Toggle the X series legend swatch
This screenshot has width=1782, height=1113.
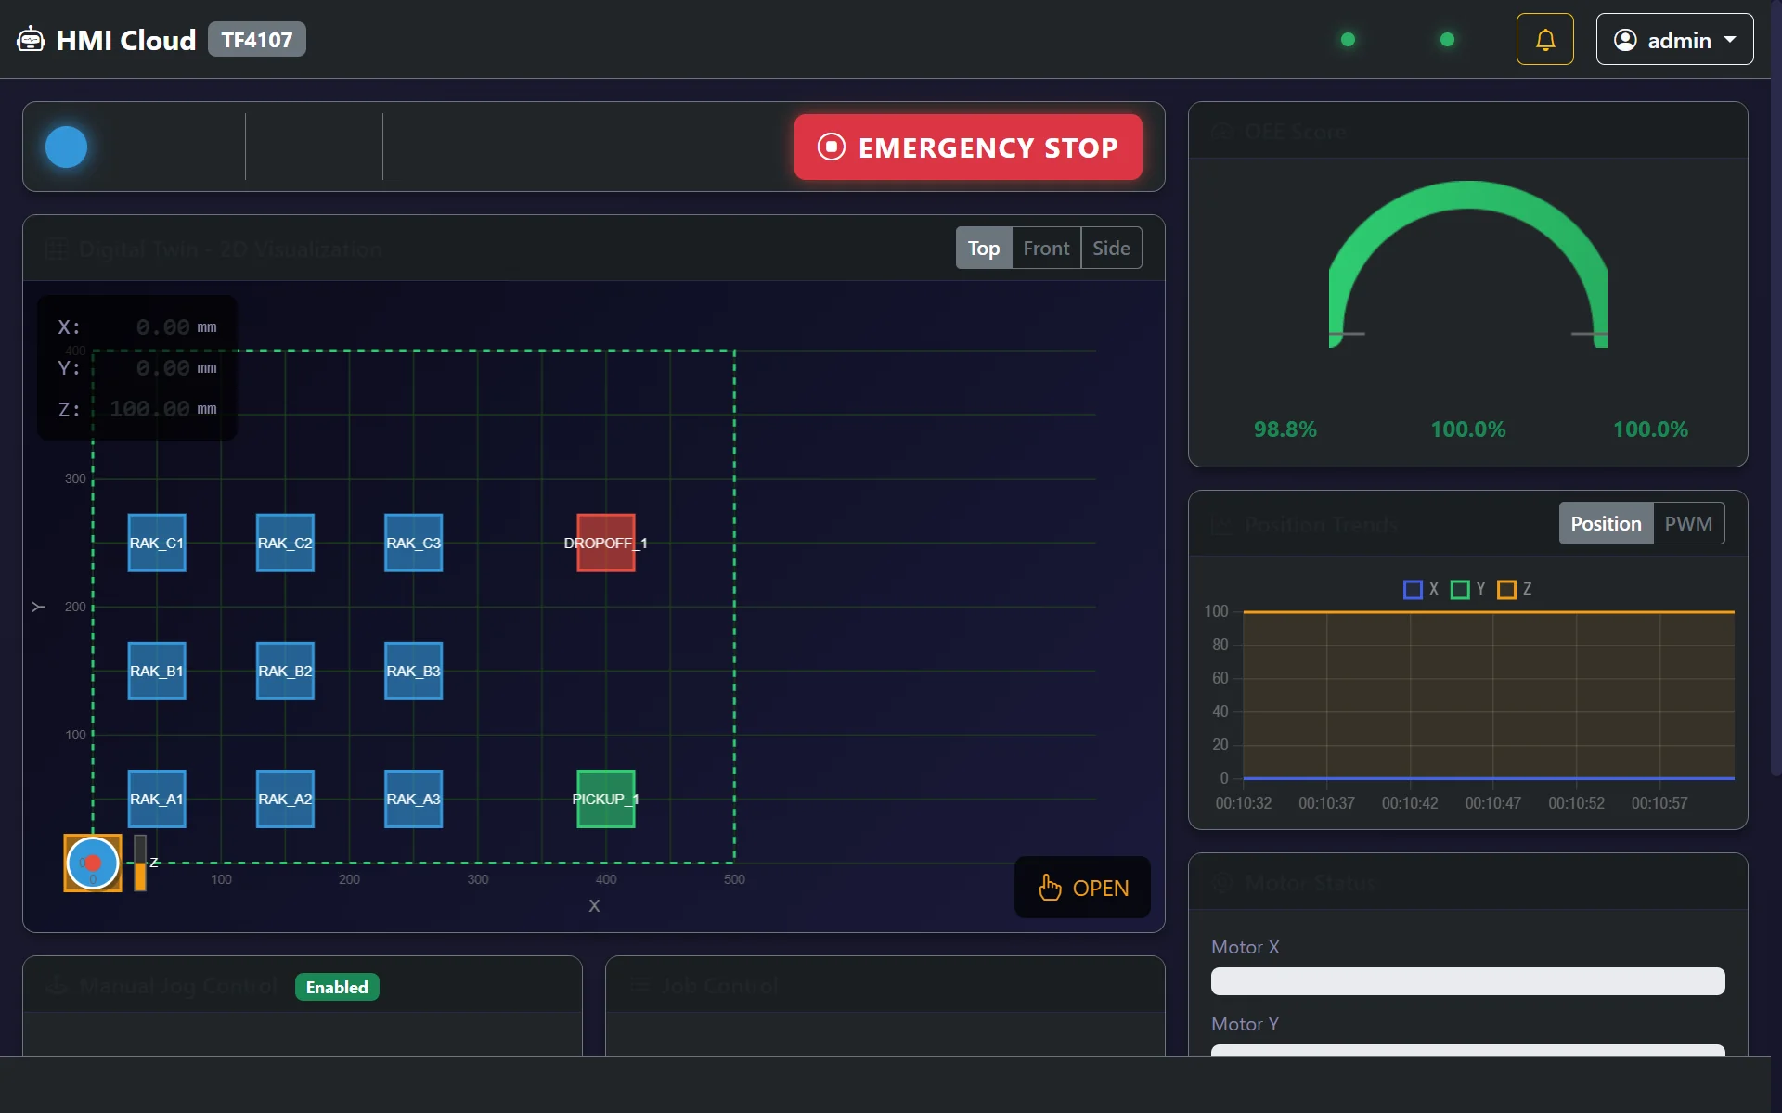(x=1413, y=590)
